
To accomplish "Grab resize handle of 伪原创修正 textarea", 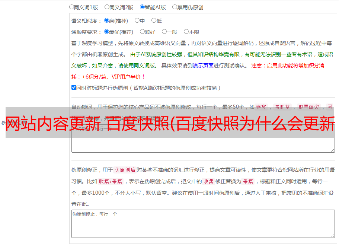I will click(333, 236).
